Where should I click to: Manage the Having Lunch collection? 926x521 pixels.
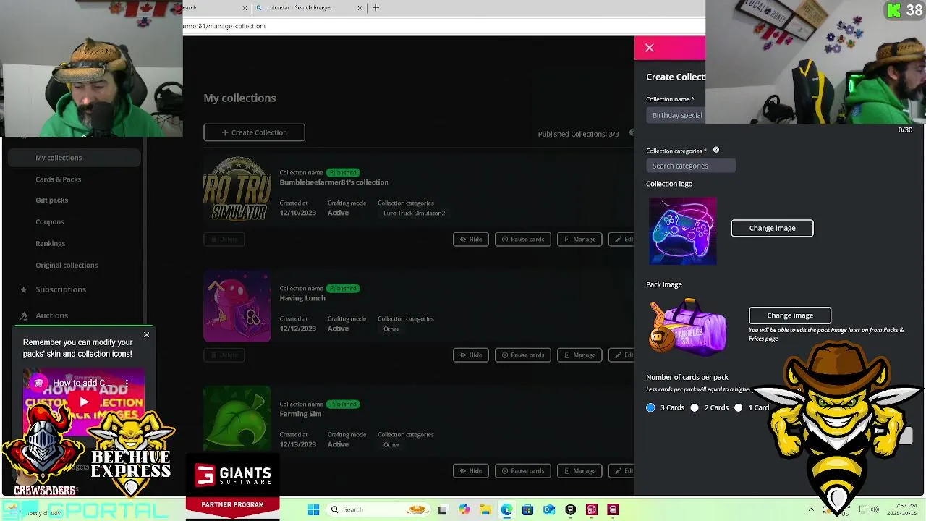[x=579, y=355]
